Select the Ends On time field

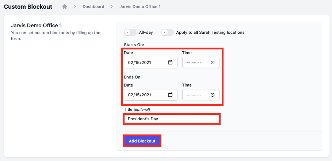coord(201,95)
